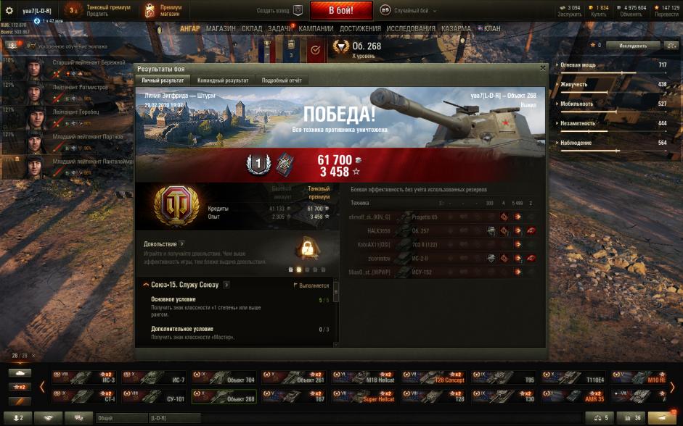
Task: Collapse the Союз-15. Служу Союзу mission section
Action: click(x=146, y=285)
